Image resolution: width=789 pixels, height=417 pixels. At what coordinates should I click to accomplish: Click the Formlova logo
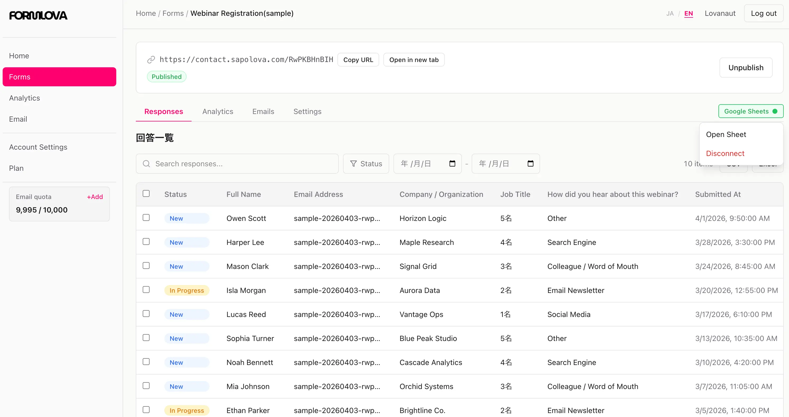(x=38, y=15)
